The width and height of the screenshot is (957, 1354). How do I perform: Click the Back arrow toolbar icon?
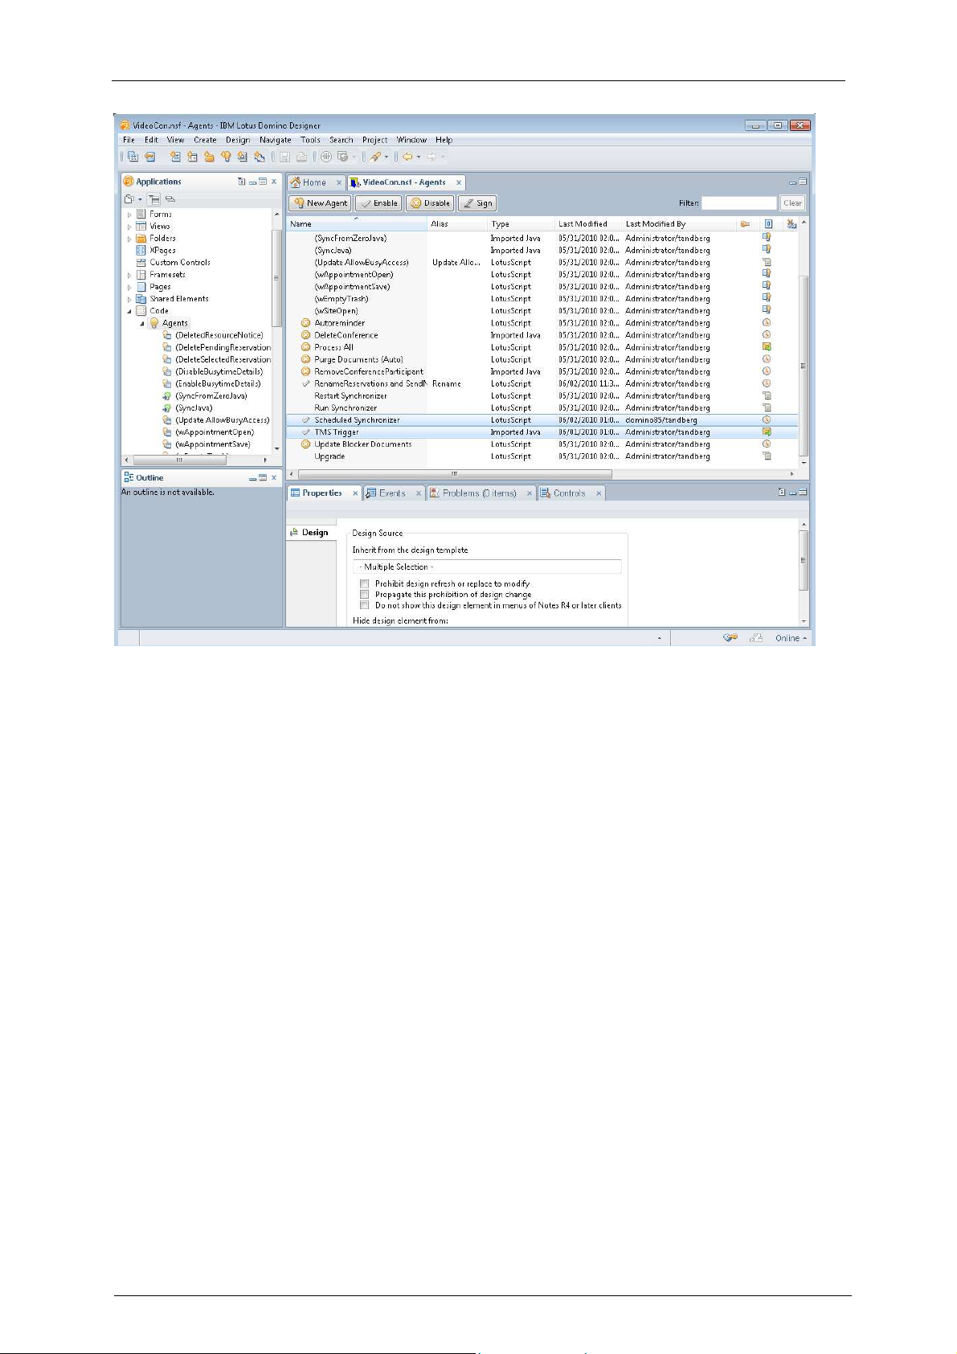click(x=407, y=157)
